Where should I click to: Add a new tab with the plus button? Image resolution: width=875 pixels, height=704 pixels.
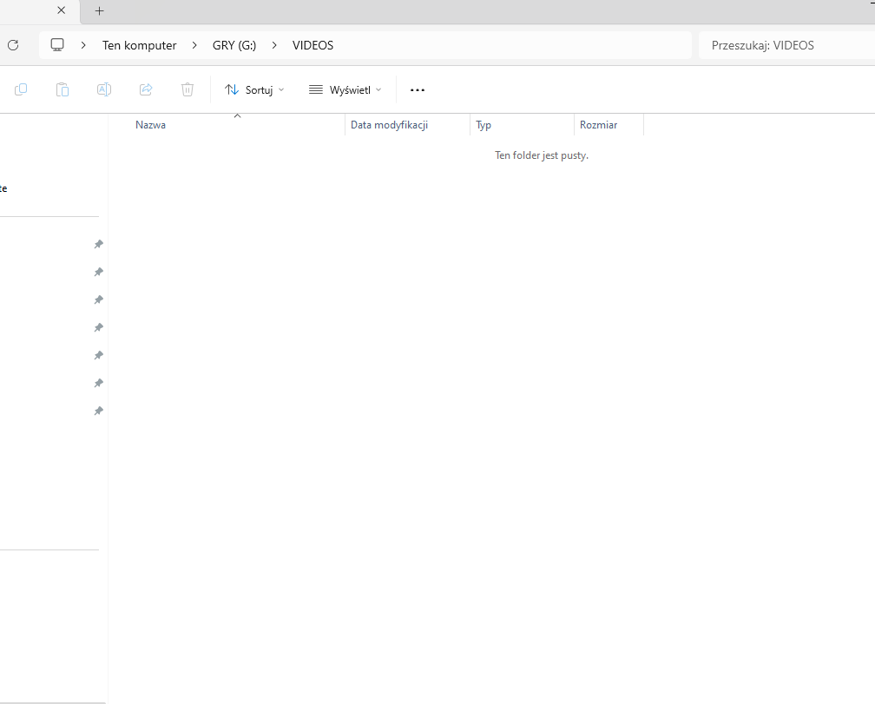click(x=99, y=11)
